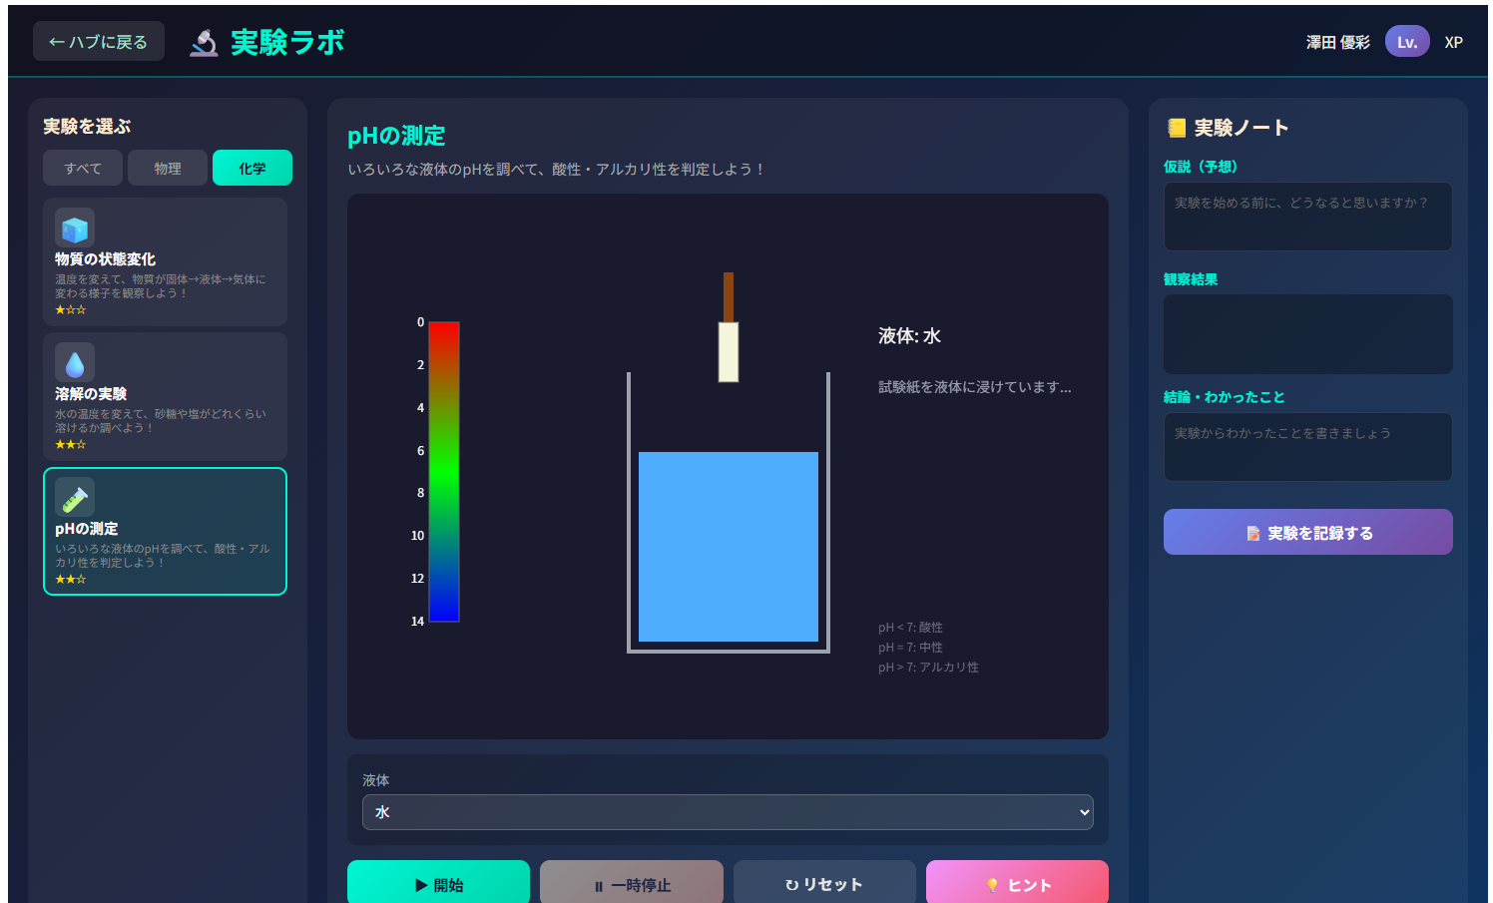The image size is (1493, 903).
Task: Select the 化学 filter tab
Action: pyautogui.click(x=252, y=168)
